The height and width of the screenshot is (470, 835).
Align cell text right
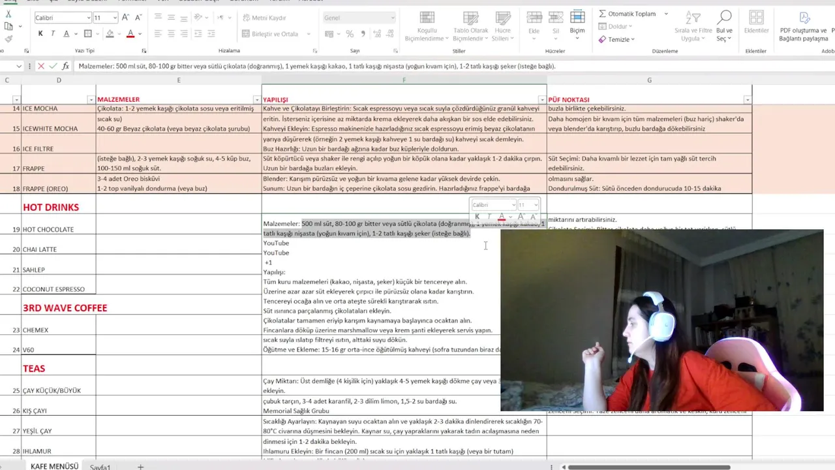pos(184,34)
